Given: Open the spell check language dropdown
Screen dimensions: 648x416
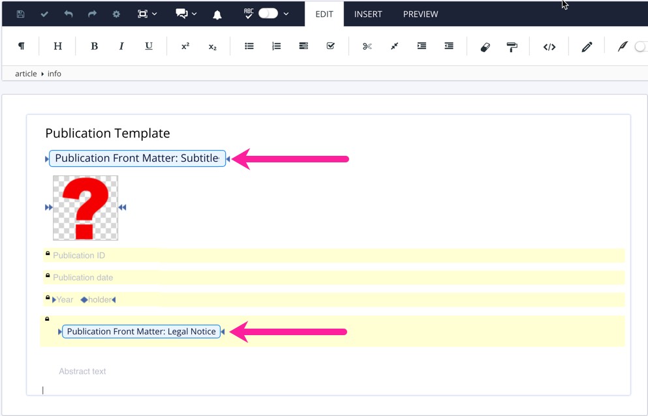Looking at the screenshot, I should tap(286, 14).
